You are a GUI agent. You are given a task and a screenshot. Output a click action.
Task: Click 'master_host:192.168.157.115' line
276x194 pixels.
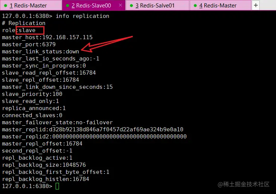point(47,37)
